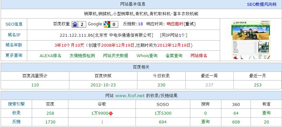
Task: Click the 最近一月 value 253
Action: click(258, 85)
